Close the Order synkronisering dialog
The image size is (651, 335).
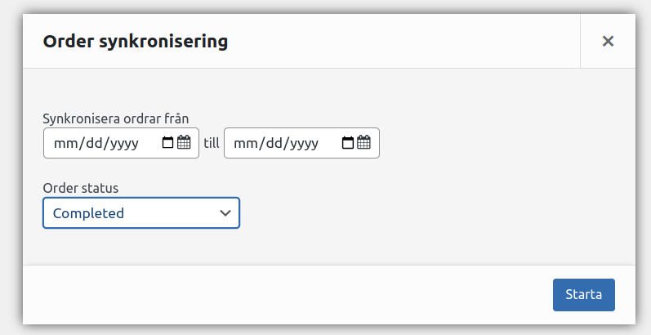[608, 41]
